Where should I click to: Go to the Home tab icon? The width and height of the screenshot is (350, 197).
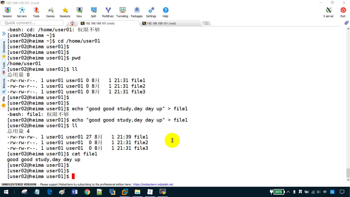click(x=72, y=23)
